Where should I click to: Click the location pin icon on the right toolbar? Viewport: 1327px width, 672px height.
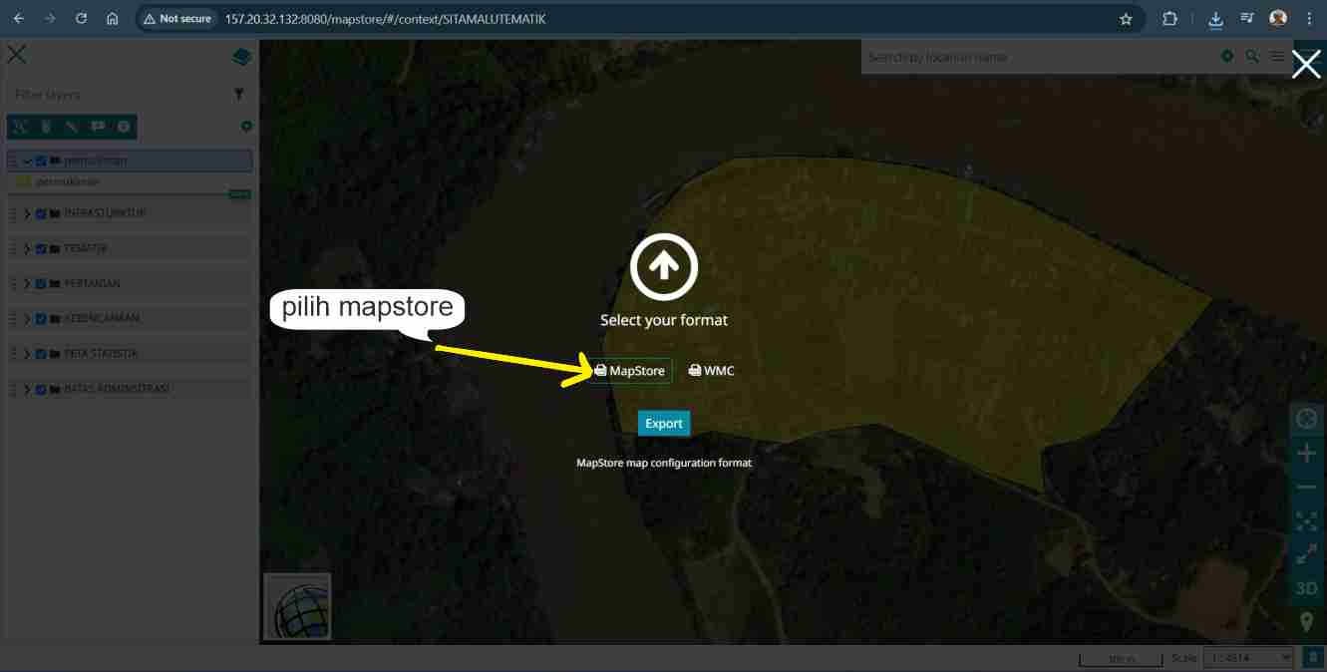(x=1306, y=622)
